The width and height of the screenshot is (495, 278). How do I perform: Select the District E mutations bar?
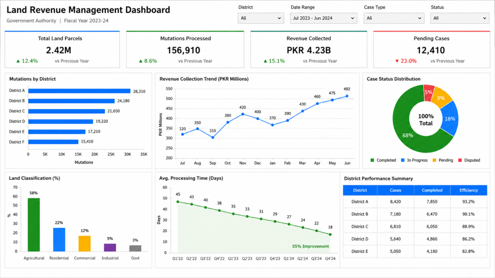57,132
